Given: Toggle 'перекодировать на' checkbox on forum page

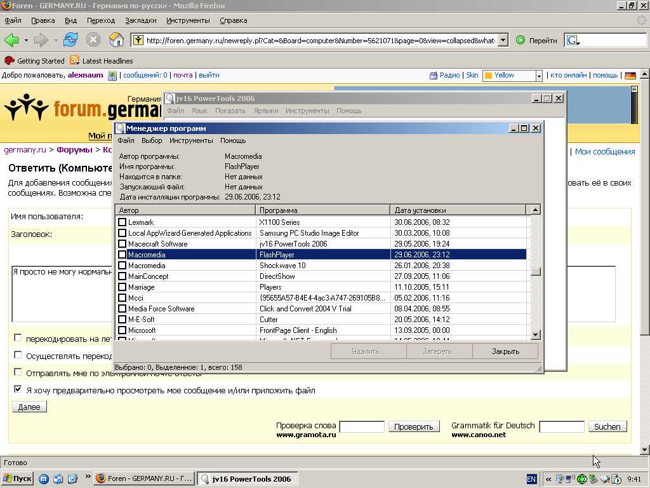Looking at the screenshot, I should (x=17, y=338).
